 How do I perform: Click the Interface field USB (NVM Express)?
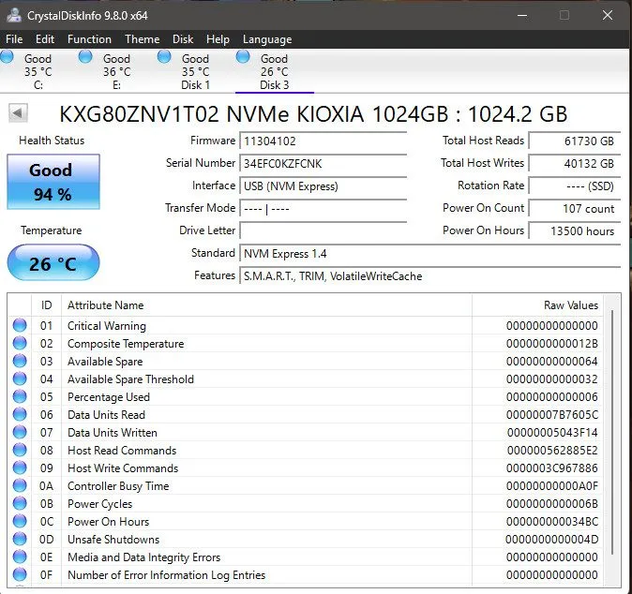[323, 186]
